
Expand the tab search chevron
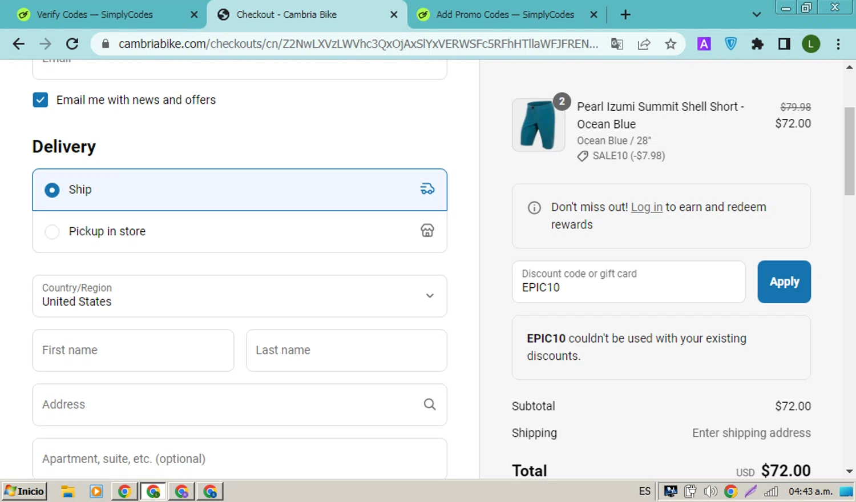757,14
